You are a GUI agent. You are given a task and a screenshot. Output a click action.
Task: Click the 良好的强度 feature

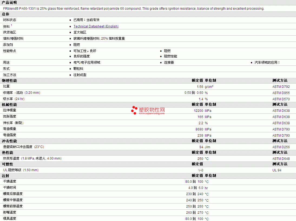click(x=81, y=56)
